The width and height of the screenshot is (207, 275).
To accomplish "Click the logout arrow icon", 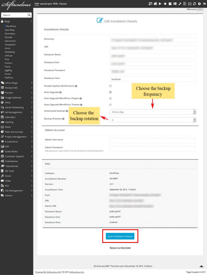I will click(204, 4).
